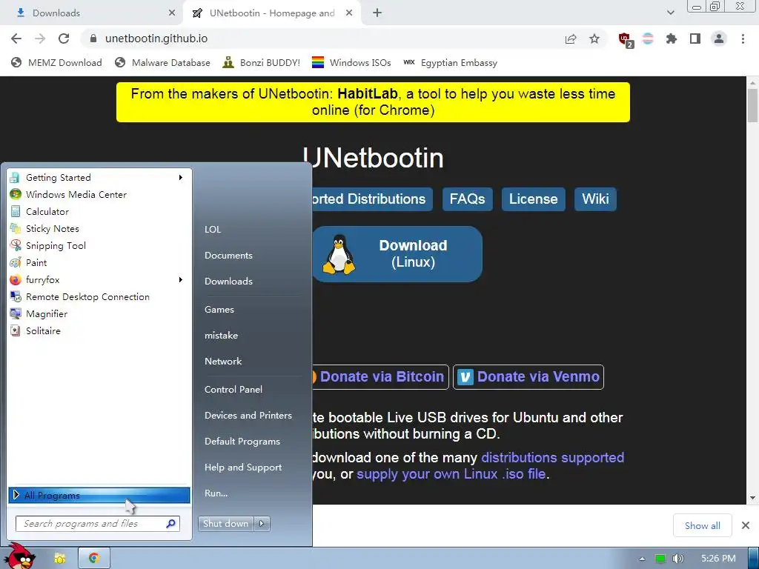The image size is (759, 569).
Task: Open the Egyptian Embassy bookmark
Action: (x=450, y=63)
